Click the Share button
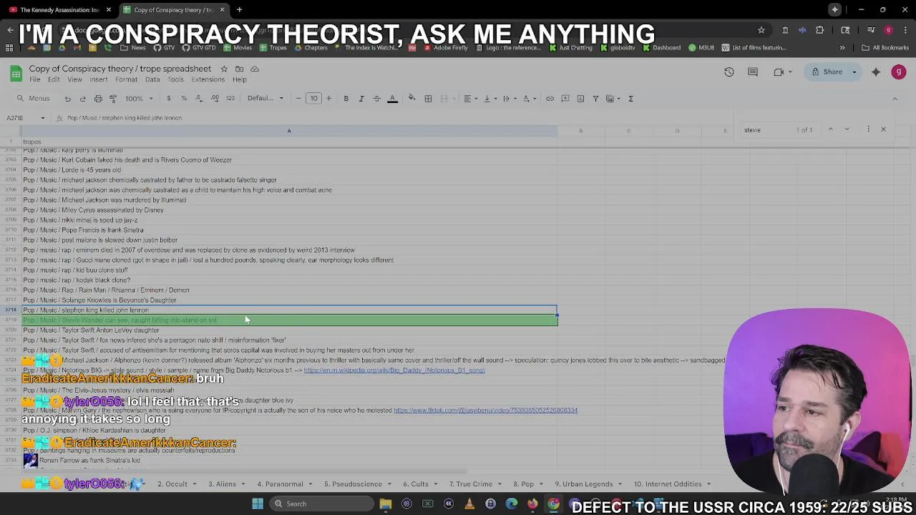 coord(827,72)
